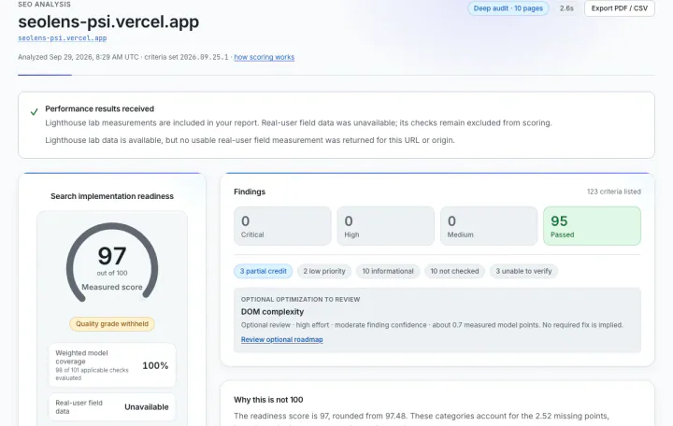Click the Findings heading
Viewport: 673px width, 426px height.
coord(250,192)
